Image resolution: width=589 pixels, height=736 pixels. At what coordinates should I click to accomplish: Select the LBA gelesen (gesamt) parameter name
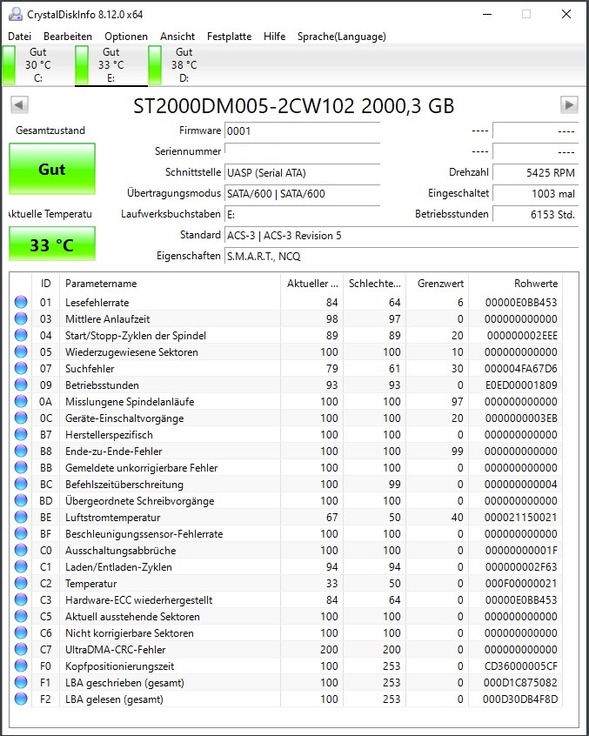(114, 699)
